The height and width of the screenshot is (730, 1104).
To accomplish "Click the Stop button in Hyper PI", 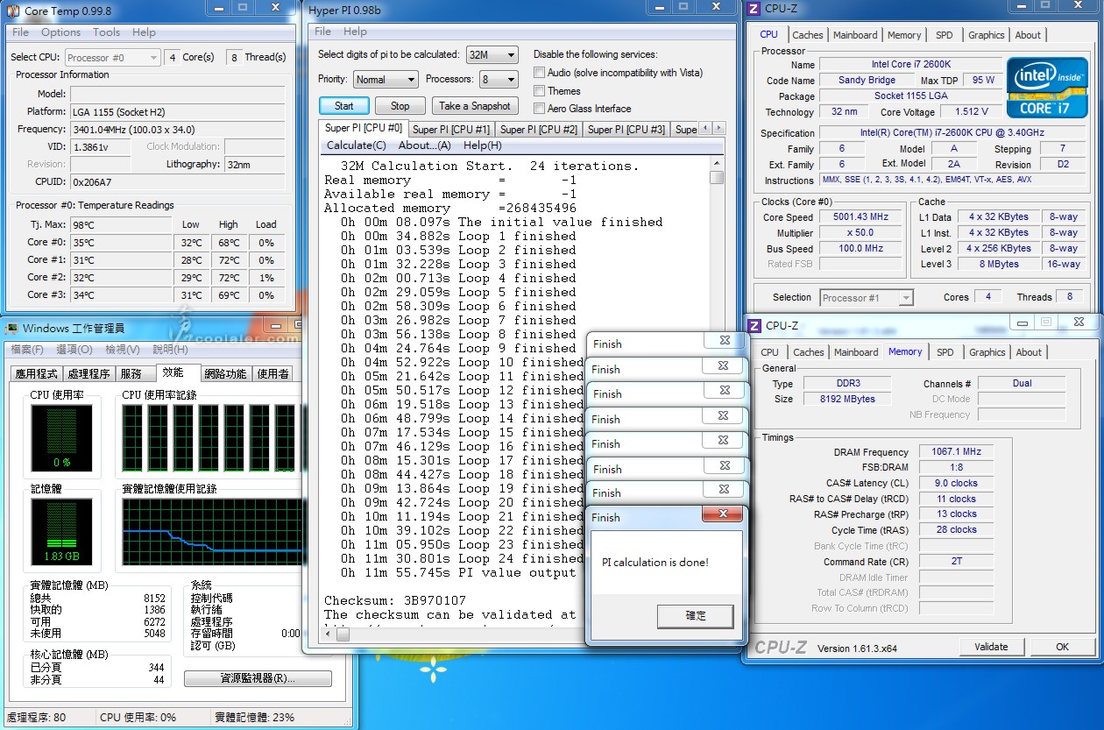I will pos(400,106).
